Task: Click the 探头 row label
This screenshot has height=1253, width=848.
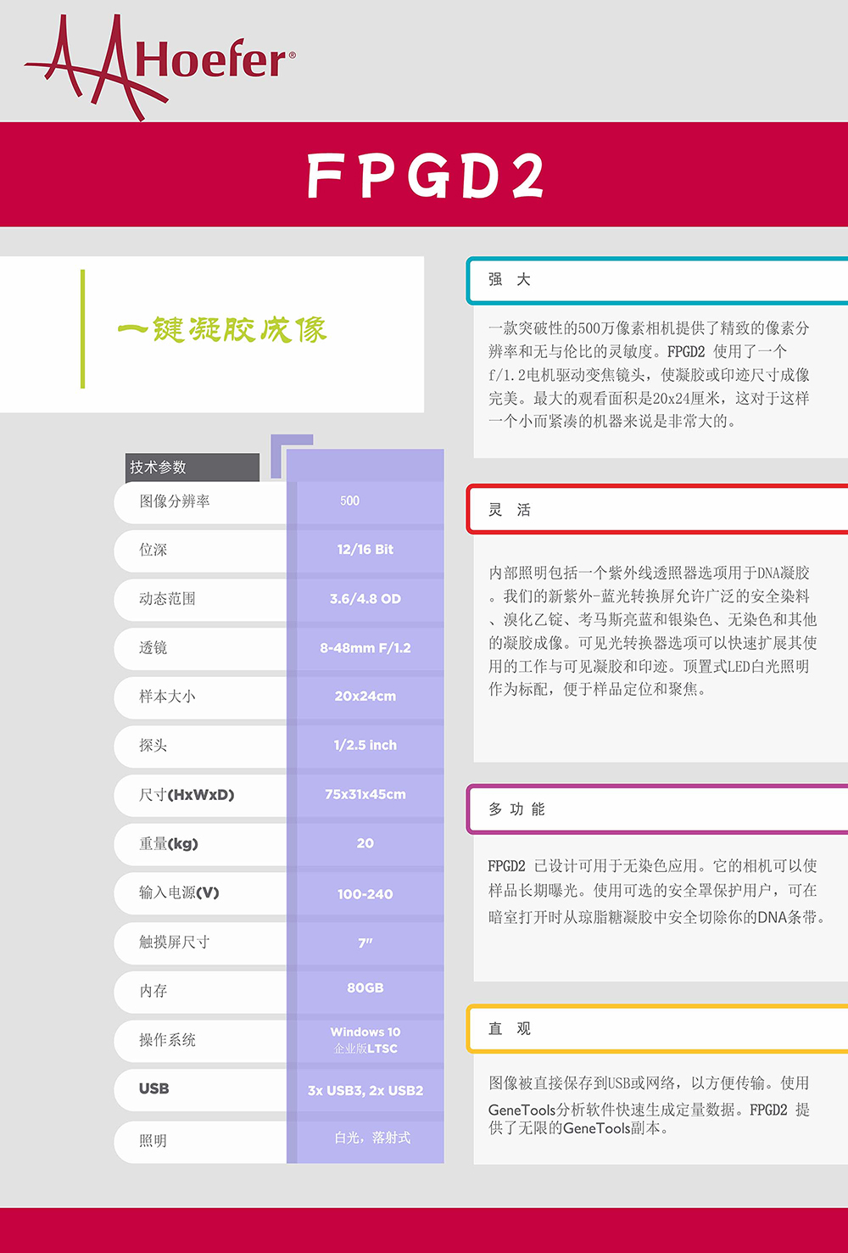Action: click(x=153, y=746)
